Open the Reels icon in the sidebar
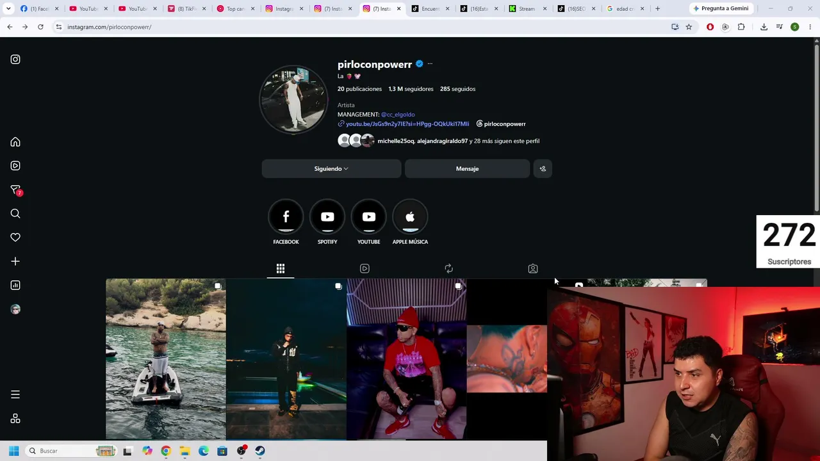820x461 pixels. (15, 166)
